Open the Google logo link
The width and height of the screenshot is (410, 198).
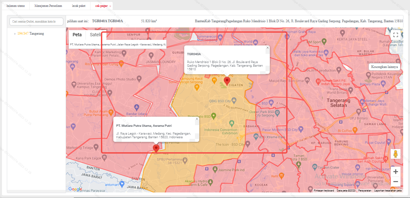click(75, 189)
